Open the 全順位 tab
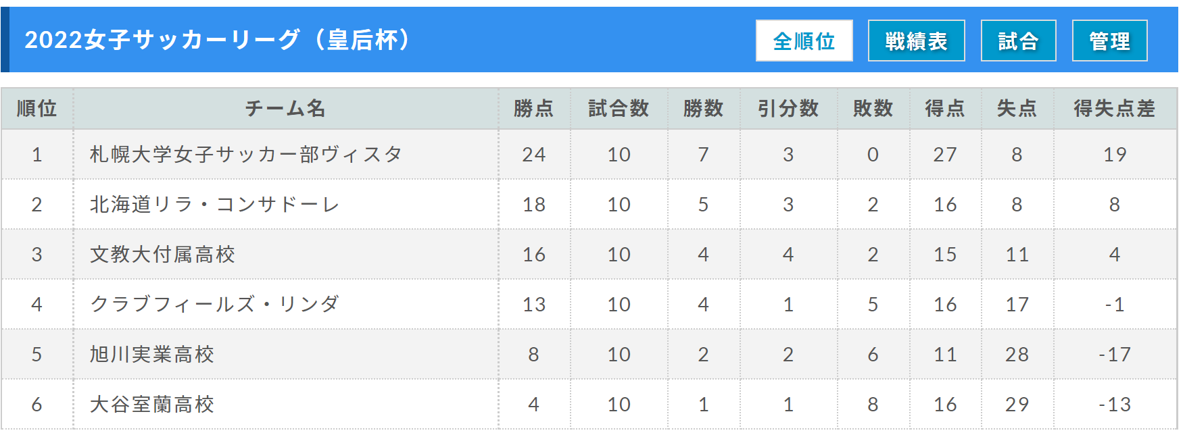The image size is (1183, 439). (804, 41)
